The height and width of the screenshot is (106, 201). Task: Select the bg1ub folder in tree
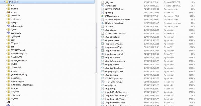coord(14,29)
